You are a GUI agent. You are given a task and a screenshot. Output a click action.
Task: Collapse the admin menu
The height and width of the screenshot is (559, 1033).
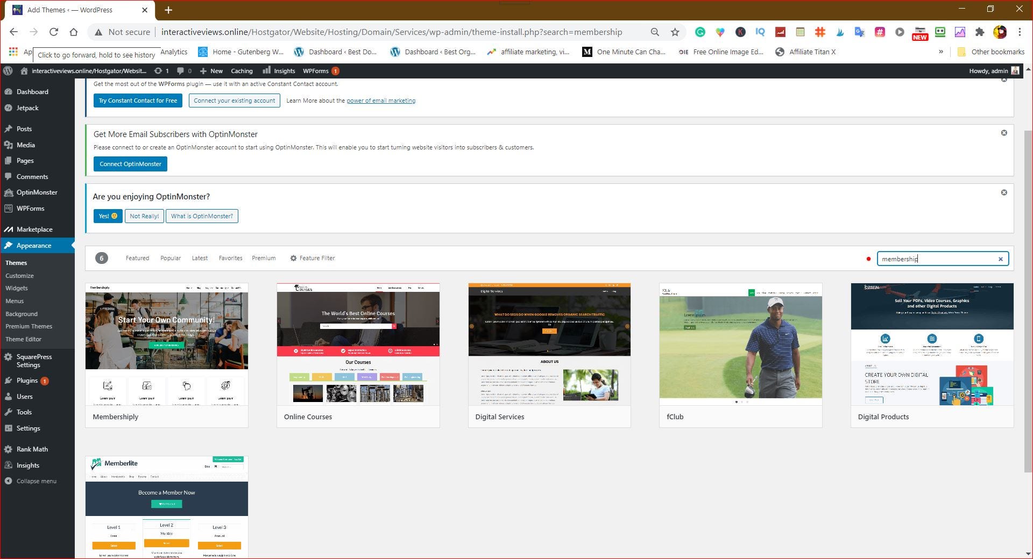coord(37,481)
